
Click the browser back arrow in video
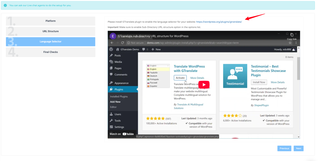(x=112, y=43)
